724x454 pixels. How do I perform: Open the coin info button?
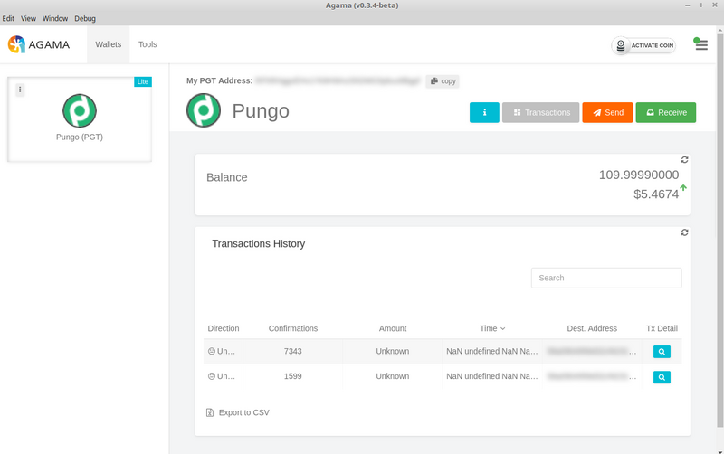(x=484, y=112)
